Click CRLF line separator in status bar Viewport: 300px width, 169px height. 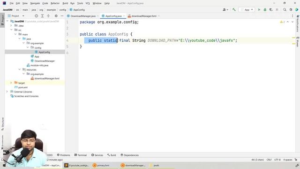tap(269, 160)
